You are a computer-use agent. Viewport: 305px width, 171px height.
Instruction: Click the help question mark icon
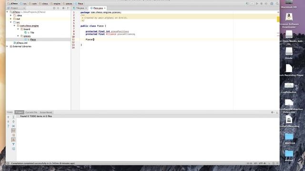click(x=8, y=126)
